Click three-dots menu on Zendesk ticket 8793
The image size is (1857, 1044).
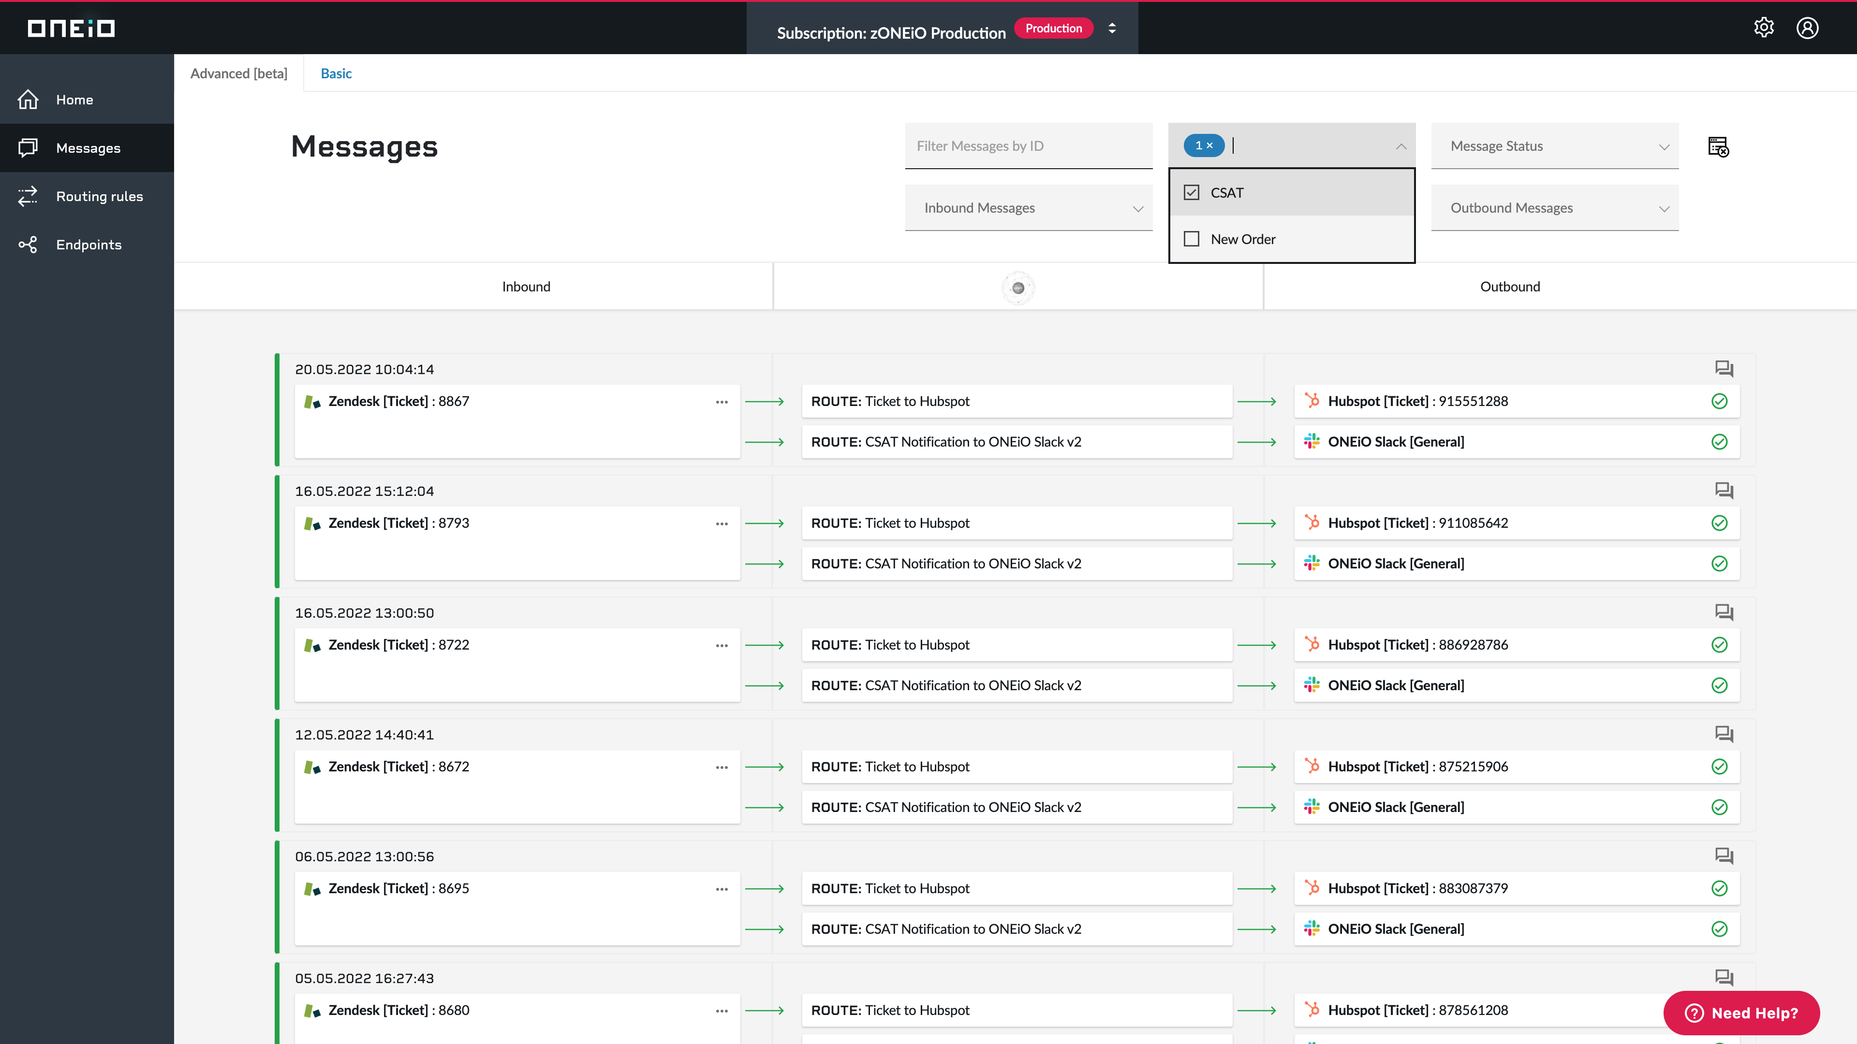tap(722, 524)
